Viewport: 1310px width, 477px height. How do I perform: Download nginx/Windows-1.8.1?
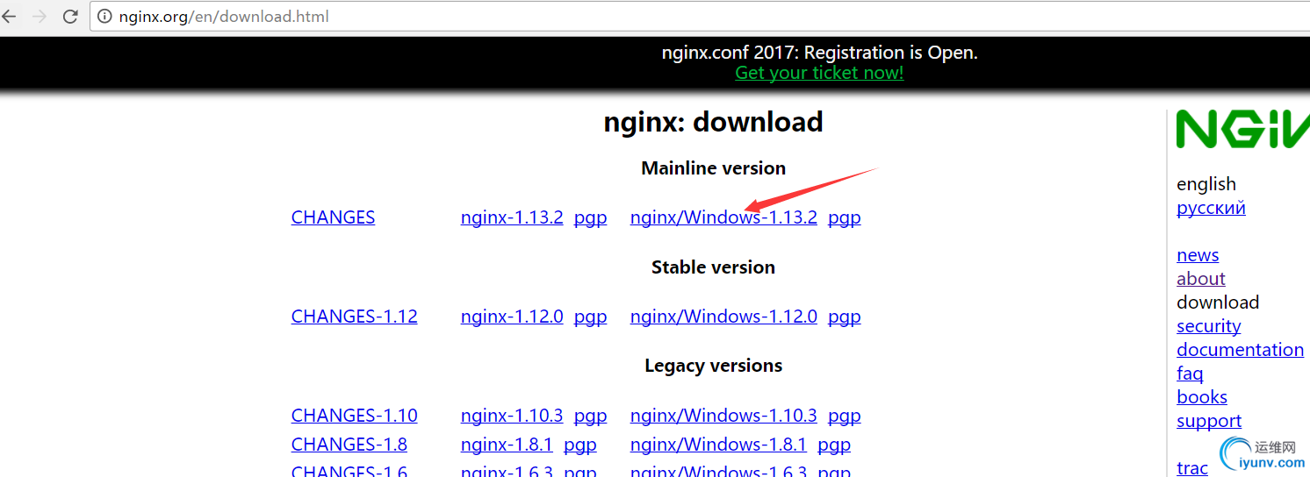[x=718, y=445]
